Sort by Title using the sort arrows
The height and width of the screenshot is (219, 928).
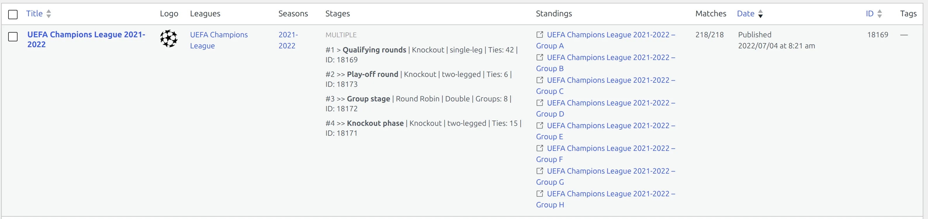49,14
